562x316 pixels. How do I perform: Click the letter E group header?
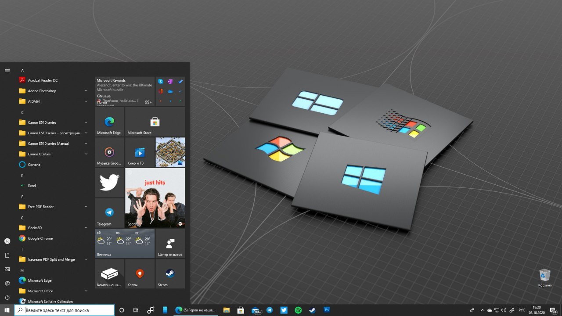click(22, 176)
